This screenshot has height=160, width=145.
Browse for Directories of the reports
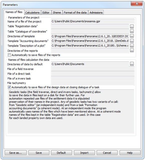pyautogui.click(x=132, y=50)
